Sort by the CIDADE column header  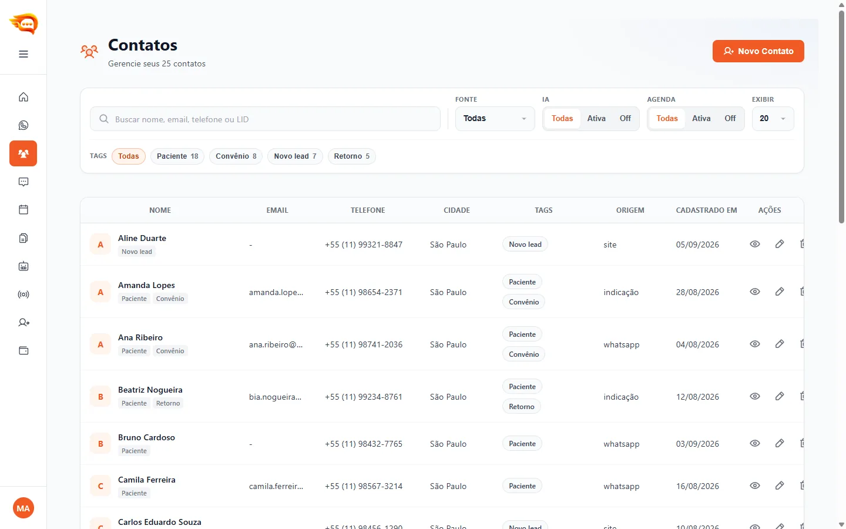[x=456, y=210]
